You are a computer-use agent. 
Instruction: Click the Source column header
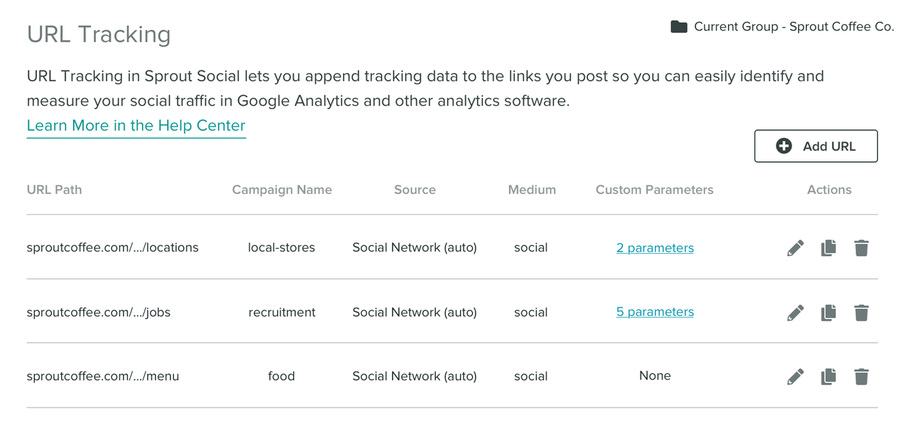click(415, 190)
